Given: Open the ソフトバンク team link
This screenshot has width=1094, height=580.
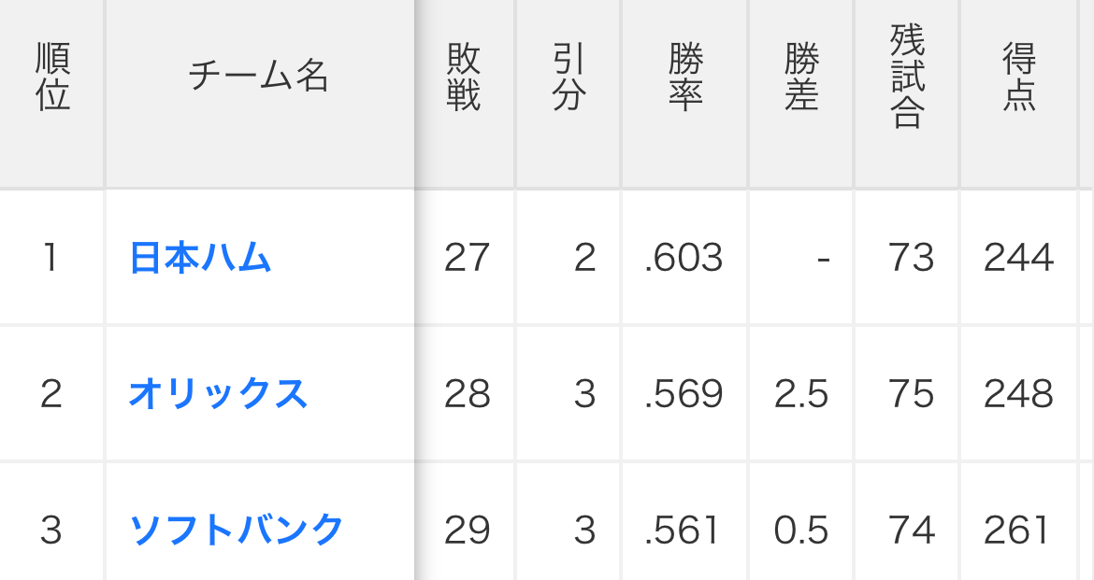Looking at the screenshot, I should tap(237, 530).
